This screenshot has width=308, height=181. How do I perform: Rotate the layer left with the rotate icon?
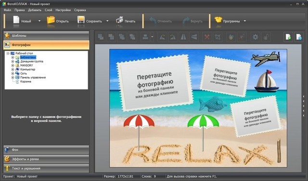tap(162, 37)
